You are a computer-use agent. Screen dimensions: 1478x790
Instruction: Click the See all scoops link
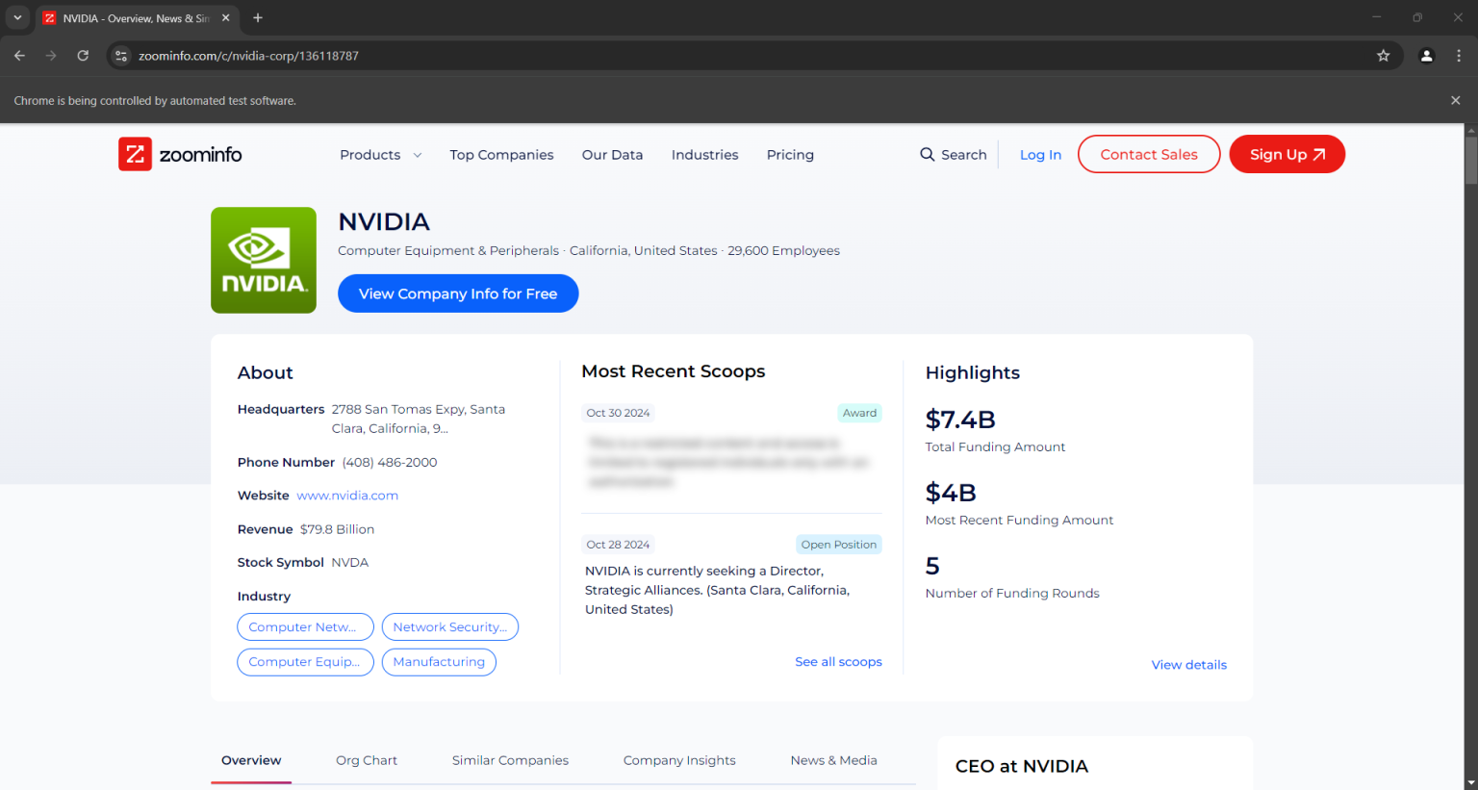[838, 662]
